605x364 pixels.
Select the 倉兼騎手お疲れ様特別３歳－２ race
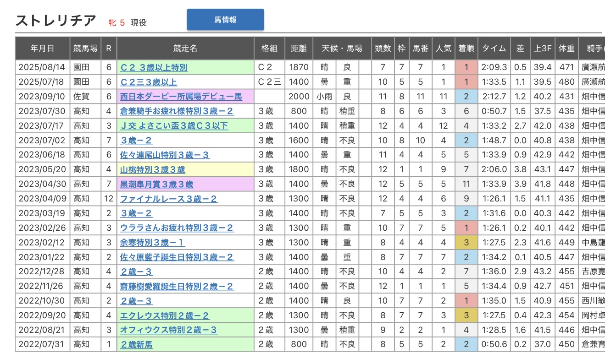click(x=177, y=111)
